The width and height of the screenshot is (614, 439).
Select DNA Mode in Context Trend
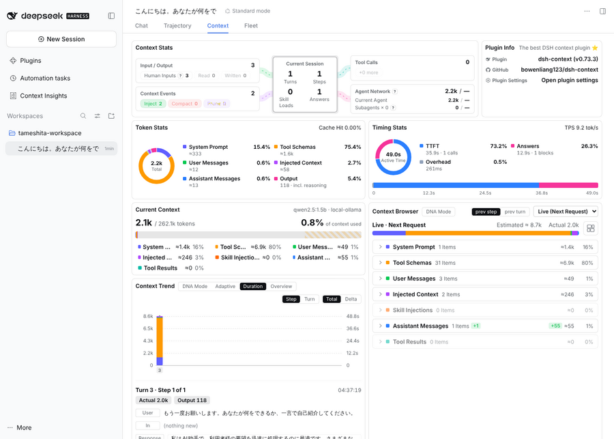[194, 287]
